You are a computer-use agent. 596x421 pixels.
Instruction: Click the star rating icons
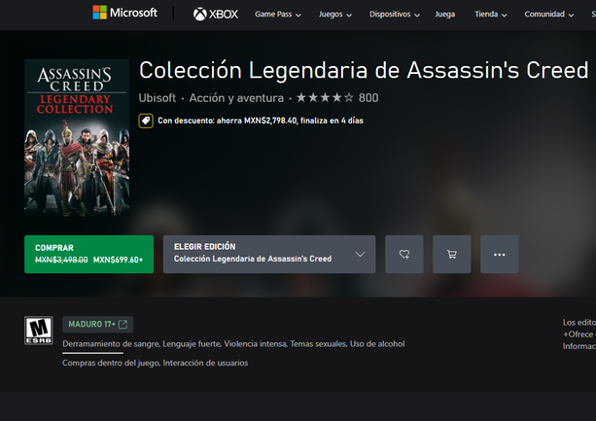pos(325,97)
